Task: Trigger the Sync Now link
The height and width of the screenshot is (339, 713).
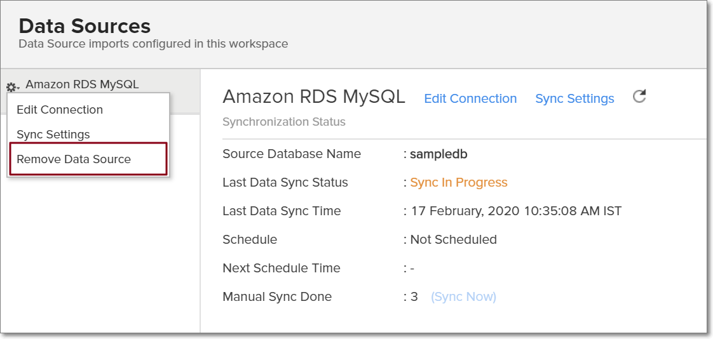Action: 463,296
